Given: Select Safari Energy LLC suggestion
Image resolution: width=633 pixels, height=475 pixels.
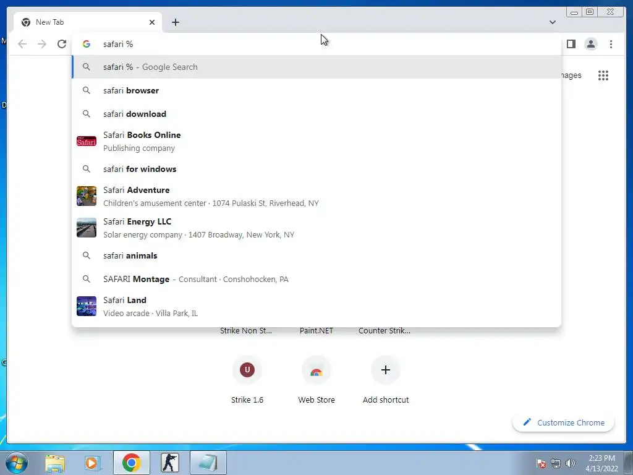Looking at the screenshot, I should 316,228.
